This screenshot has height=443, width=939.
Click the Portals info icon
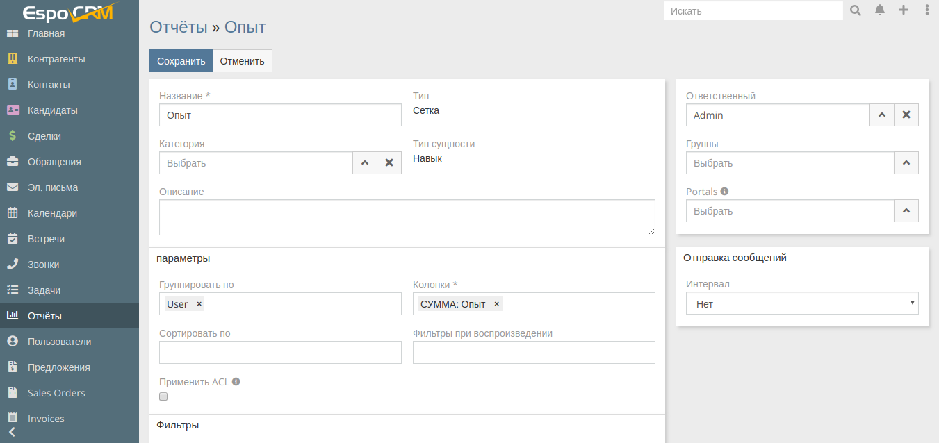click(x=724, y=191)
